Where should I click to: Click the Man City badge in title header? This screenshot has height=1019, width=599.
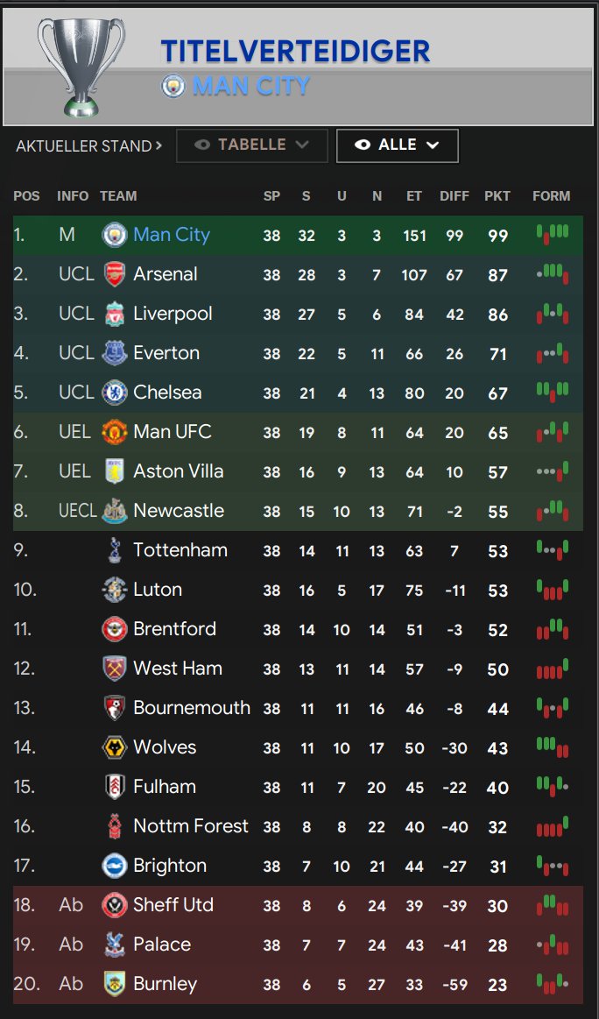[173, 86]
